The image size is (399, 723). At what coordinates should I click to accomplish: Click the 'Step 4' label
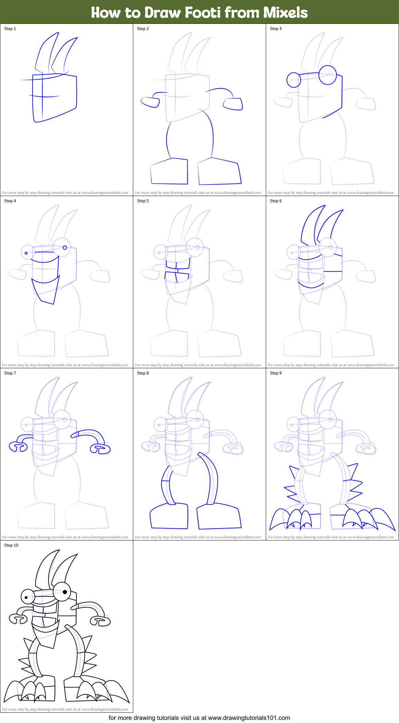10,201
